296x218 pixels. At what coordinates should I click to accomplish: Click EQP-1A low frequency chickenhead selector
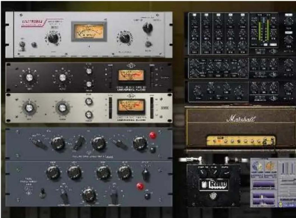coord(64,195)
